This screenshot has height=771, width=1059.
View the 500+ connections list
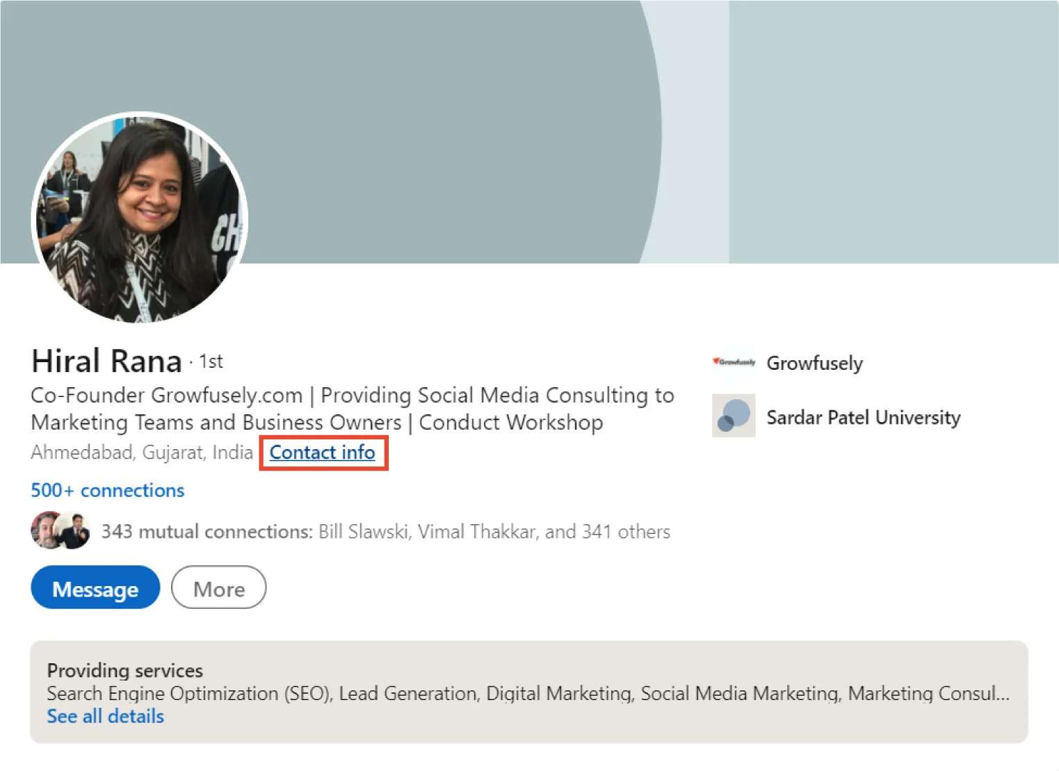[x=106, y=490]
